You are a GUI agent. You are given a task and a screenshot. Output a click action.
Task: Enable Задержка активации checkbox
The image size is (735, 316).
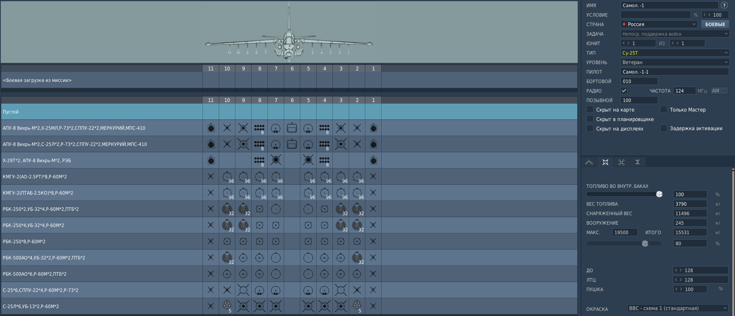pyautogui.click(x=664, y=128)
